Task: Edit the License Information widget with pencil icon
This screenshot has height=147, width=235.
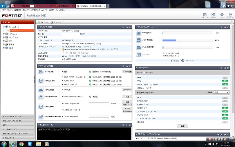Action: click(123, 66)
